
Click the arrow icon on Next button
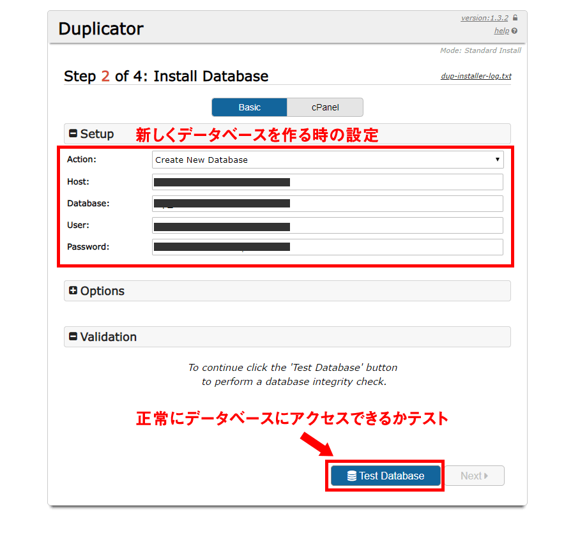[486, 476]
